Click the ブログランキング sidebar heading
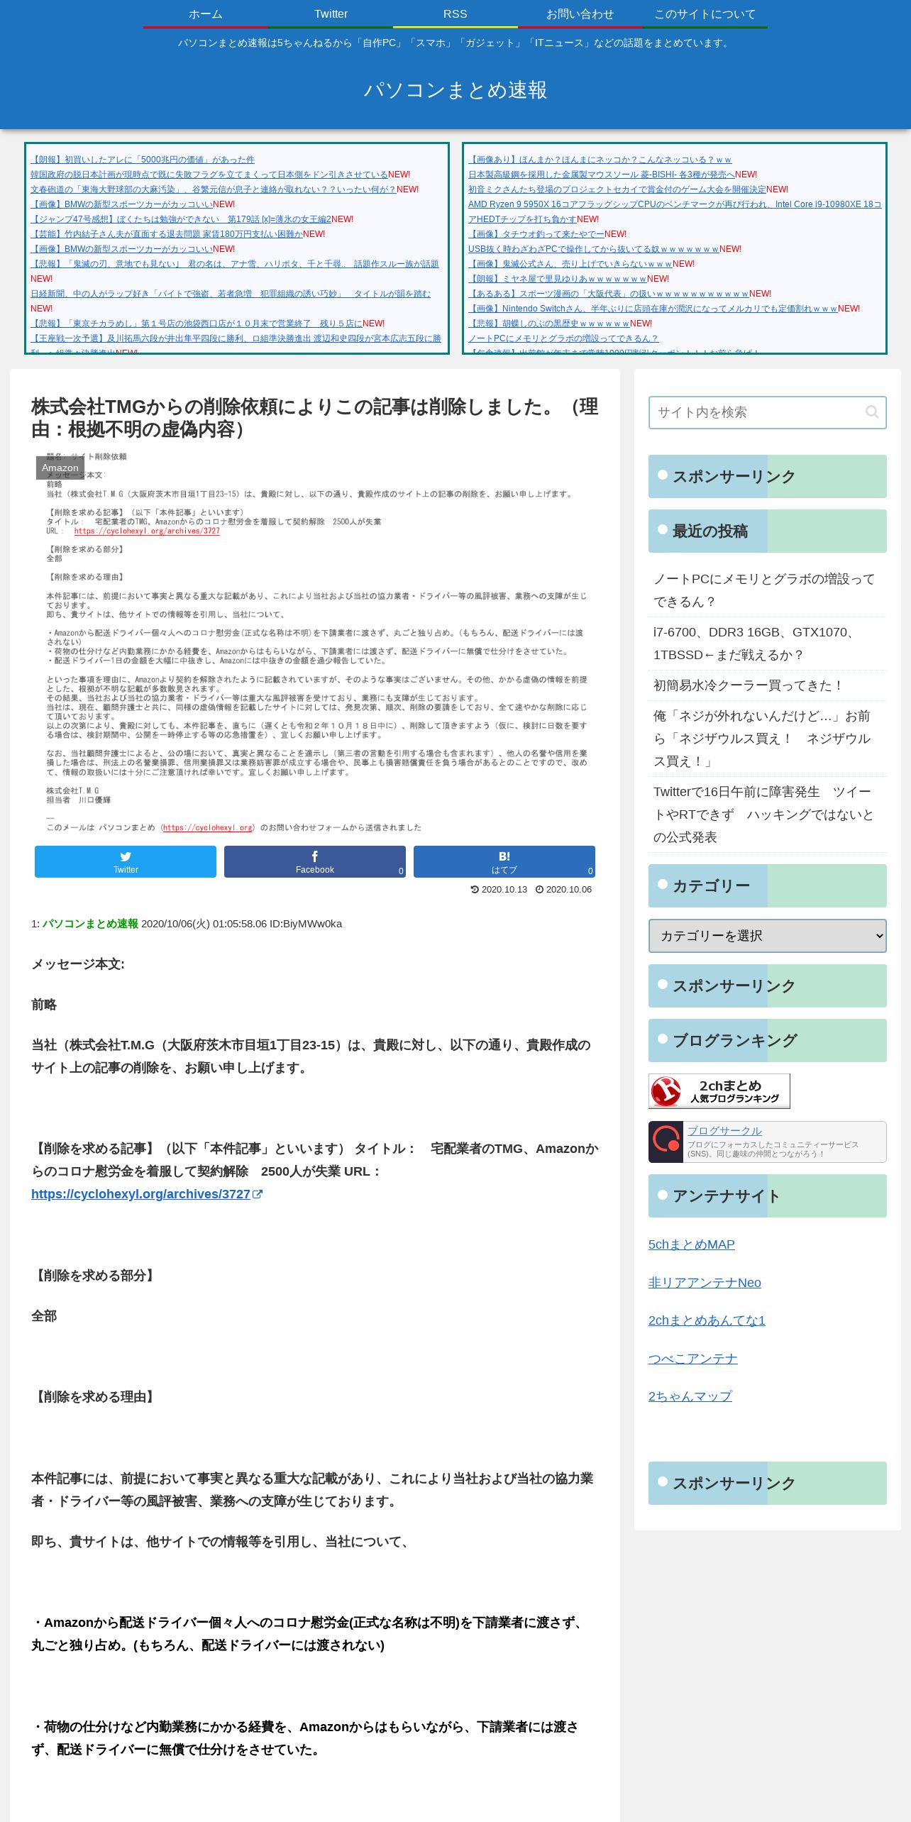Image resolution: width=911 pixels, height=1822 pixels. pos(768,1040)
